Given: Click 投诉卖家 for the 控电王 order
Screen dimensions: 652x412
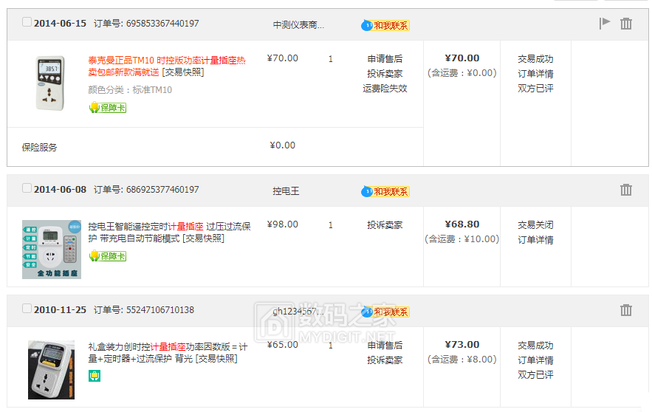Looking at the screenshot, I should point(385,225).
